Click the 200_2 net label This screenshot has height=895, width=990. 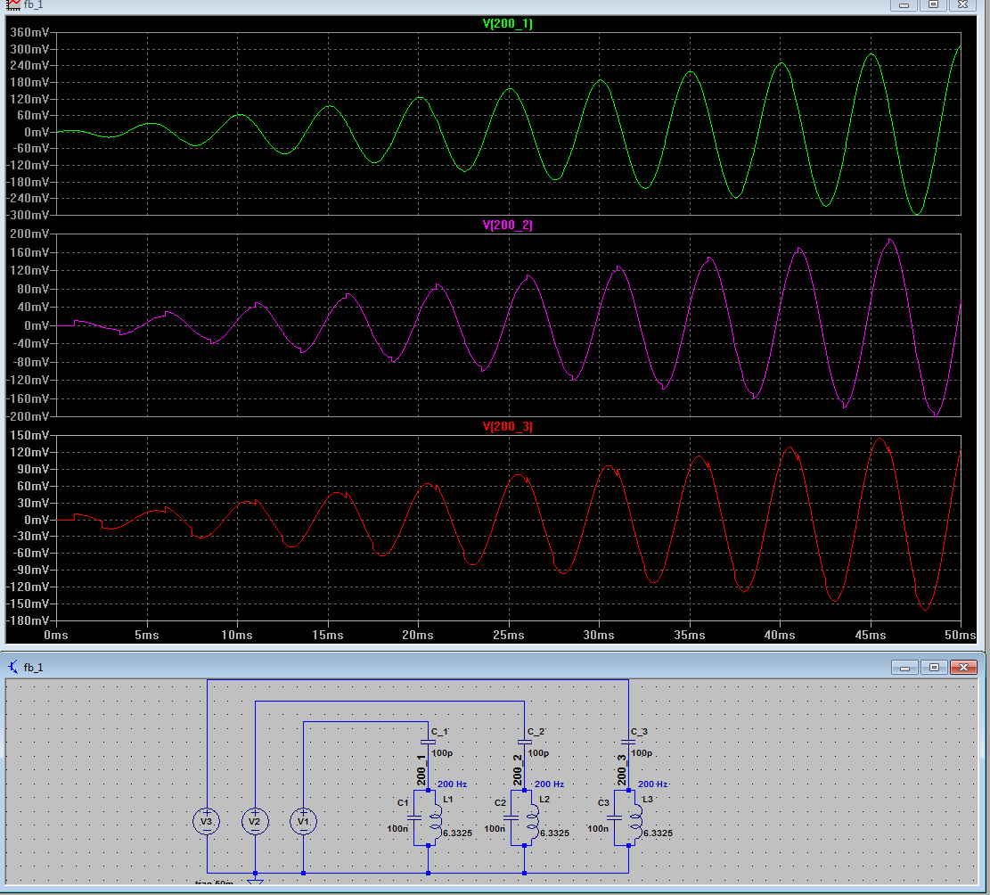[518, 770]
